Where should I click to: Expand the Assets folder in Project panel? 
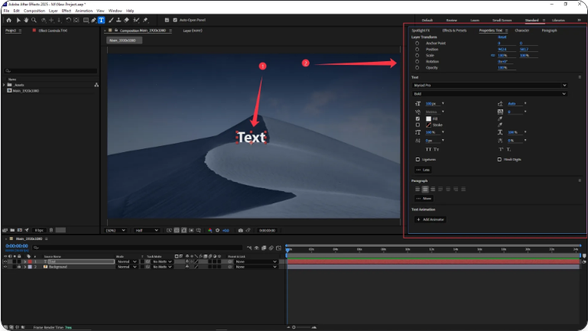point(5,85)
